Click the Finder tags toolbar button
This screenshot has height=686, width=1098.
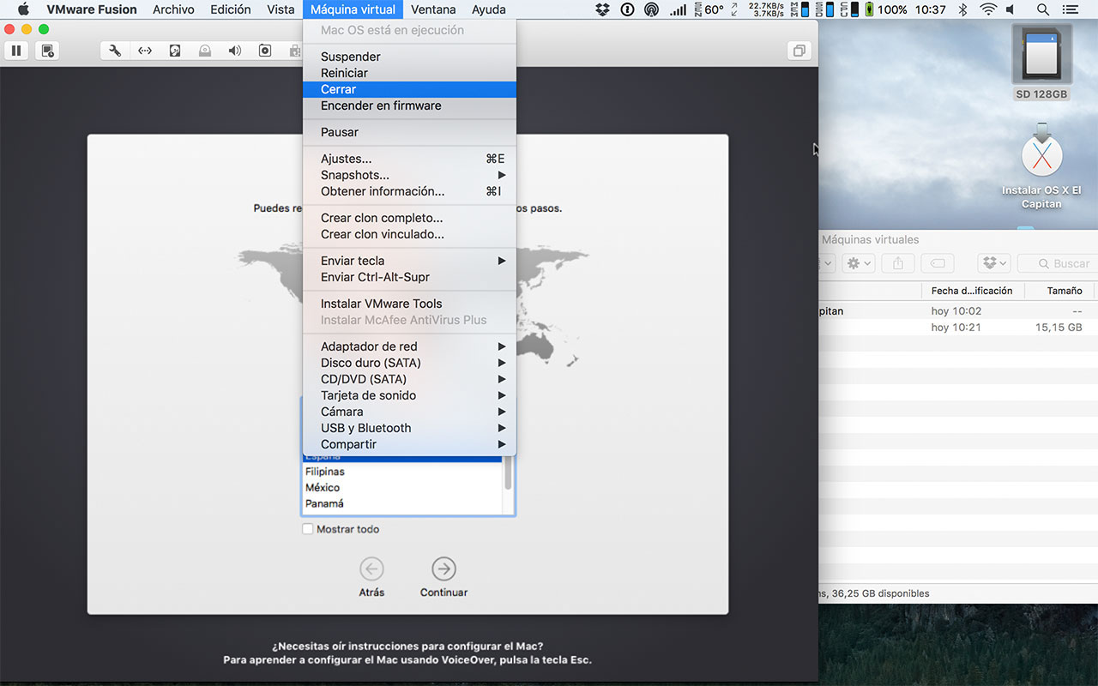pyautogui.click(x=938, y=263)
